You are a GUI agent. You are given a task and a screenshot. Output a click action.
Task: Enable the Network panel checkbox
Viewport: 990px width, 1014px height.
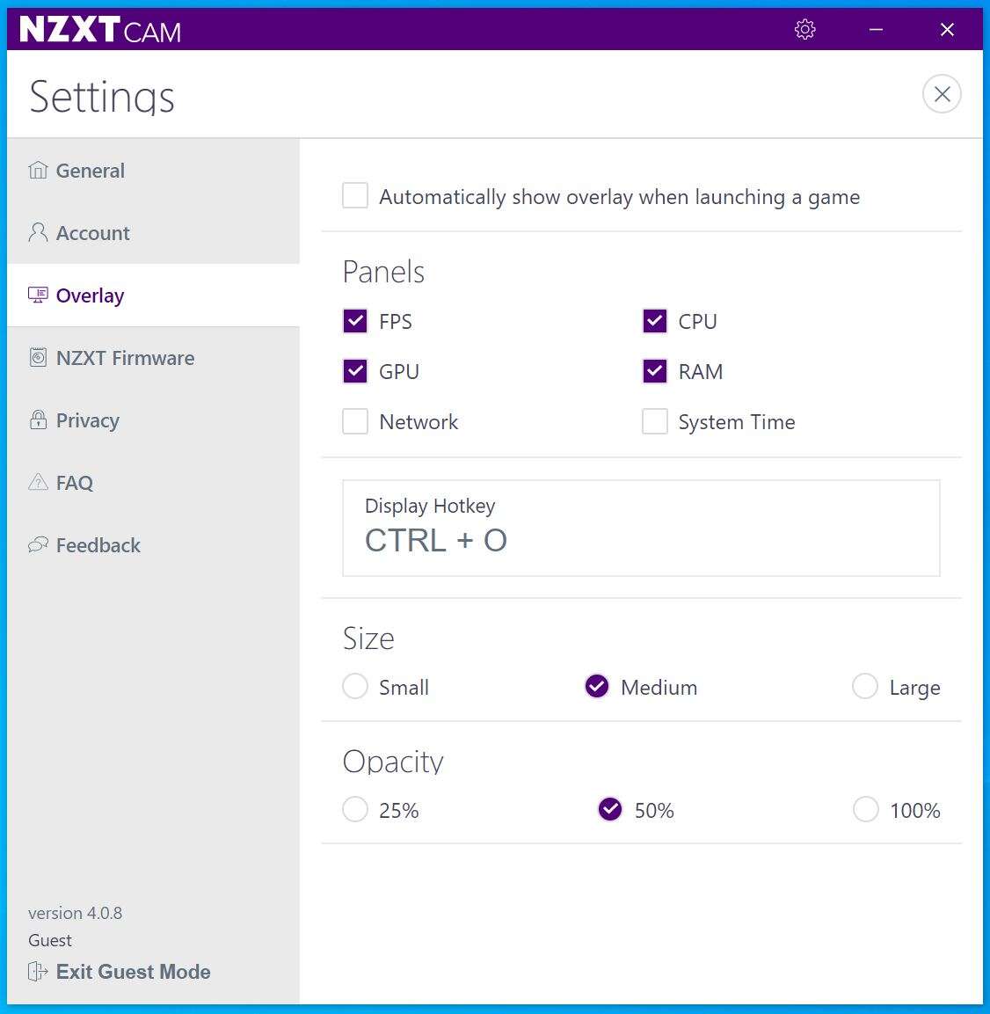[355, 422]
